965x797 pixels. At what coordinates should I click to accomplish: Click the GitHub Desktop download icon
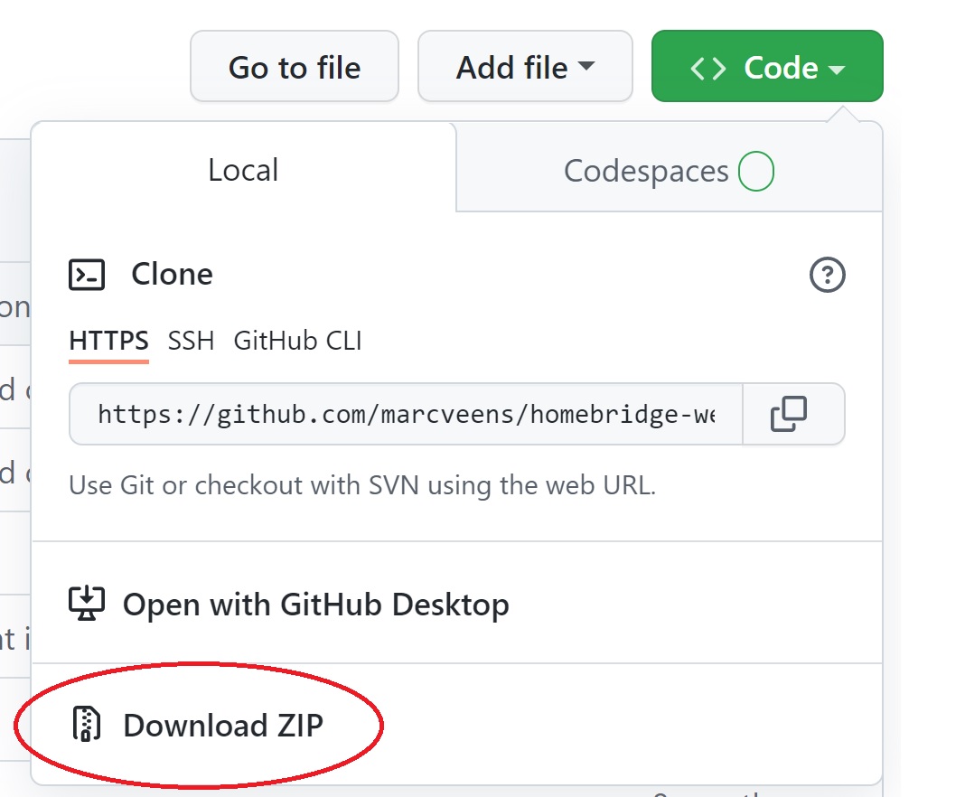click(x=87, y=604)
